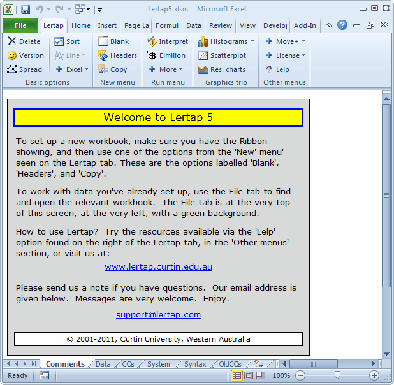Select the System worksheet tab
Viewport: 394px width, 385px height.
coord(158,364)
